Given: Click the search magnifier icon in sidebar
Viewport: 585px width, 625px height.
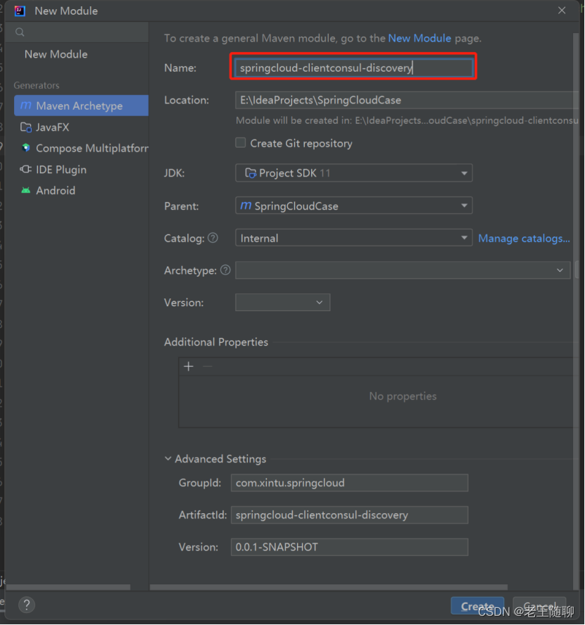Looking at the screenshot, I should click(x=20, y=32).
